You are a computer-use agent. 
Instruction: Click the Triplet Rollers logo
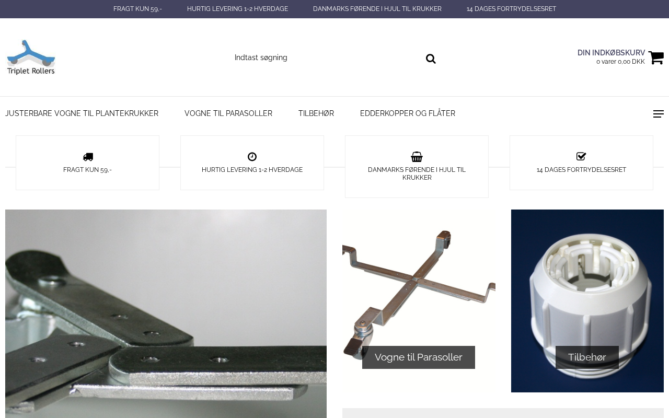click(31, 57)
